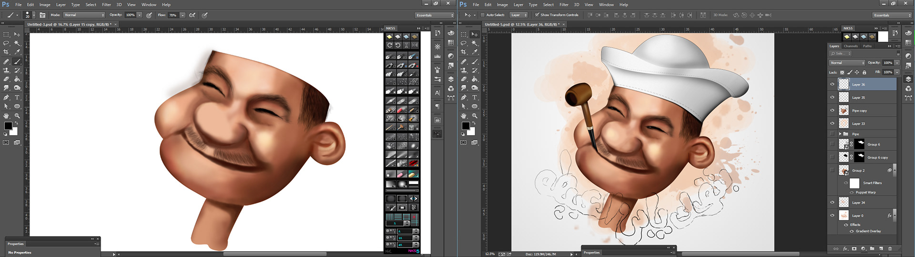The image size is (915, 257).
Task: Click foreground color swatch in left window
Action: coord(8,126)
